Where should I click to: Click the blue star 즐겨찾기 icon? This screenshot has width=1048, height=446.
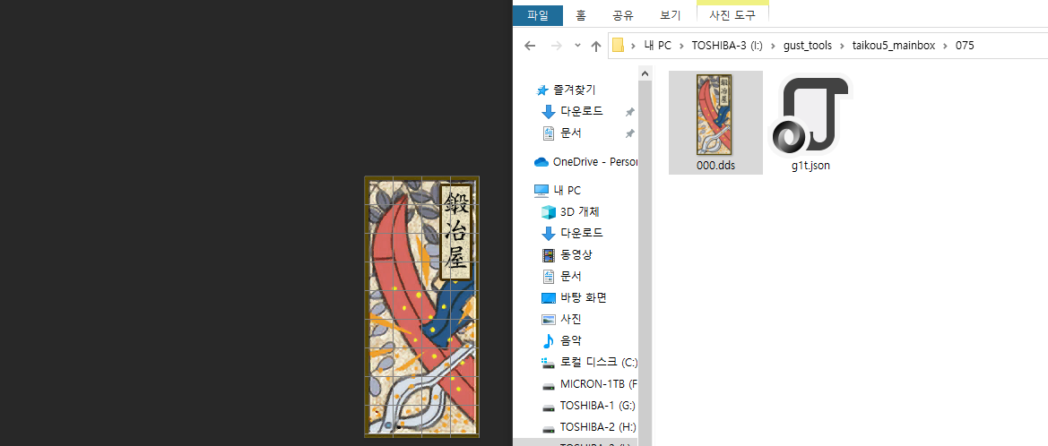[543, 90]
